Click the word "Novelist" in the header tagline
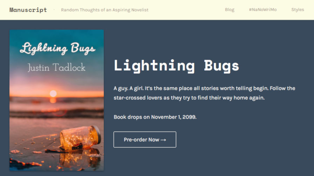The image size is (314, 176). (139, 10)
